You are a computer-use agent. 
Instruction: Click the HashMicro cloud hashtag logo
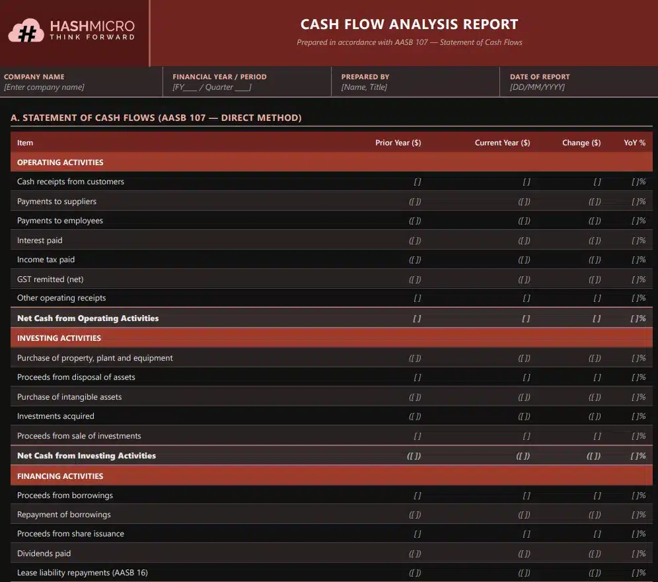26,31
